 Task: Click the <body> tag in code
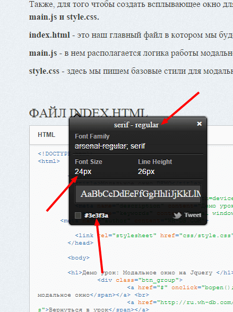click(79, 258)
